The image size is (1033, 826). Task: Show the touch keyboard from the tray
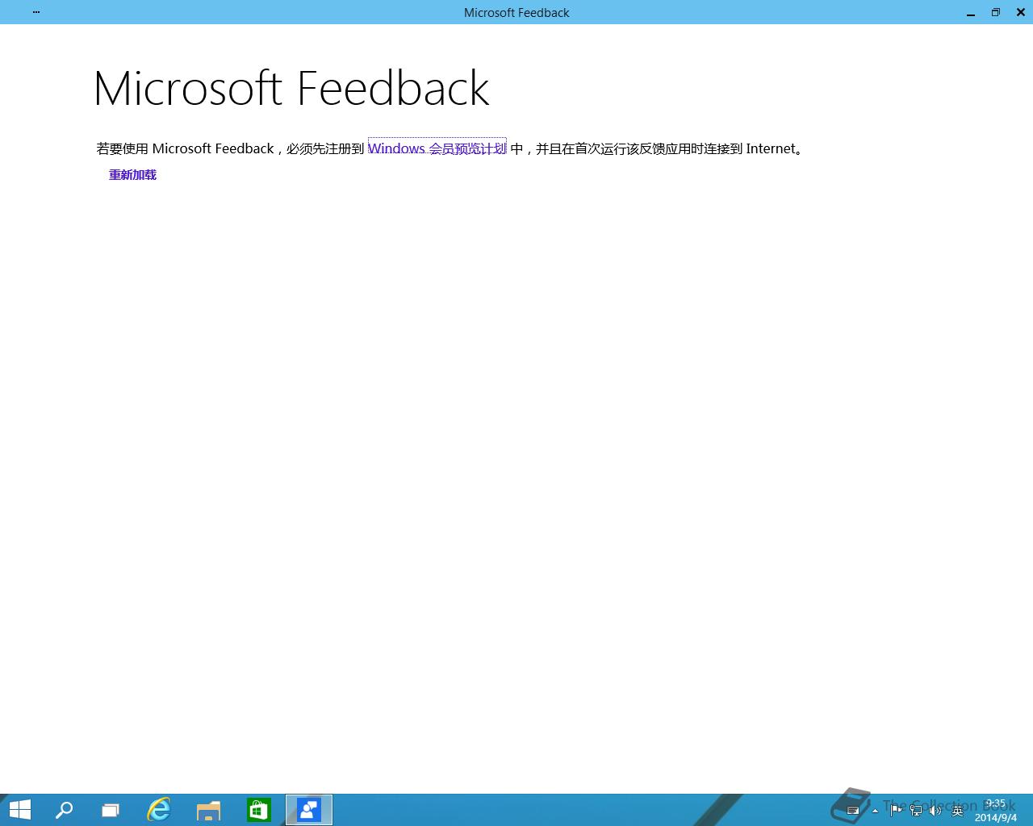point(853,811)
